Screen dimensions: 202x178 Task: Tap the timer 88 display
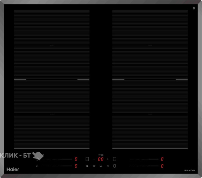(x=101, y=159)
